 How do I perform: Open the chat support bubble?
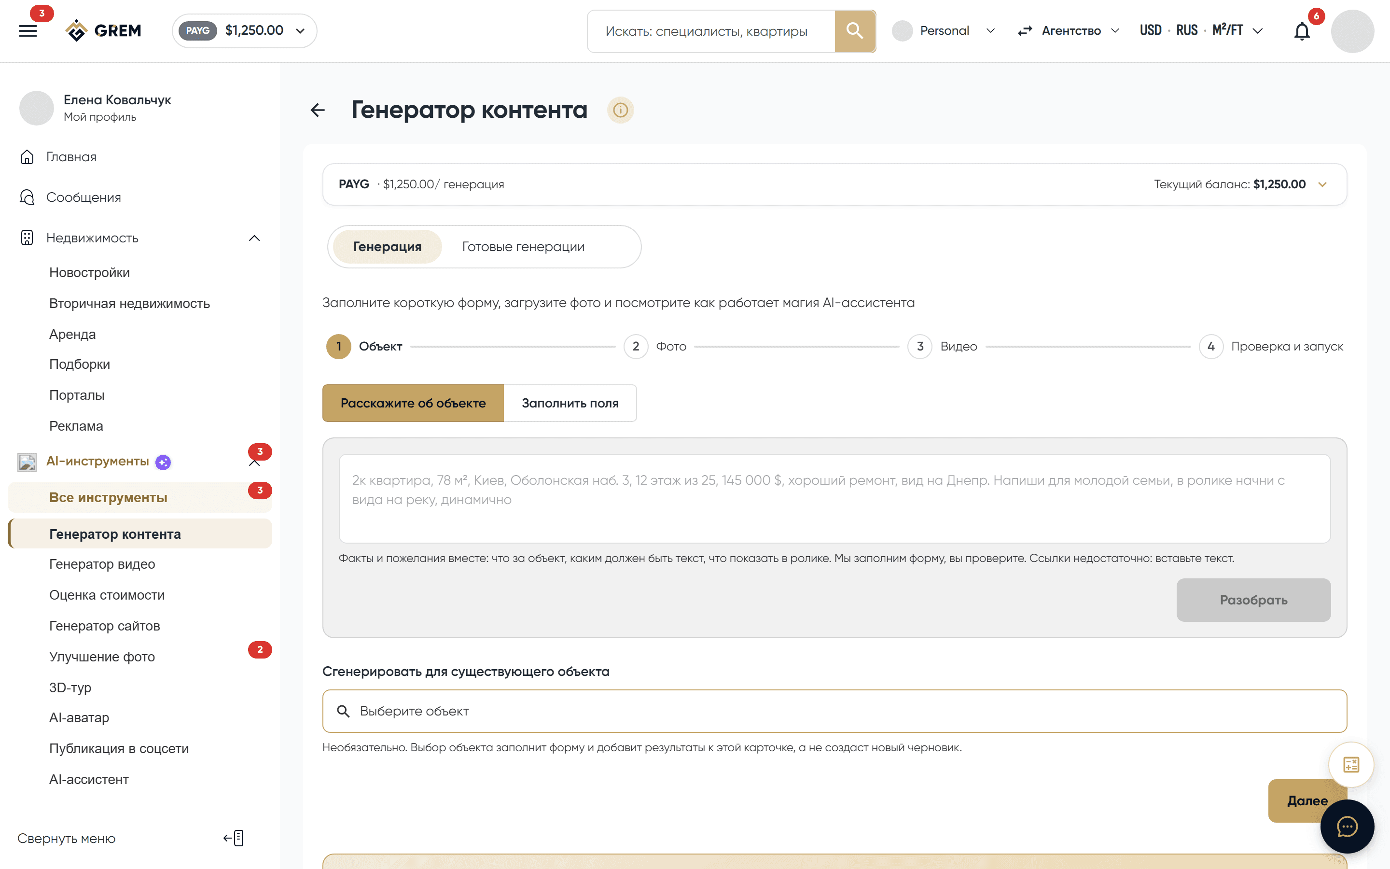pos(1347,827)
